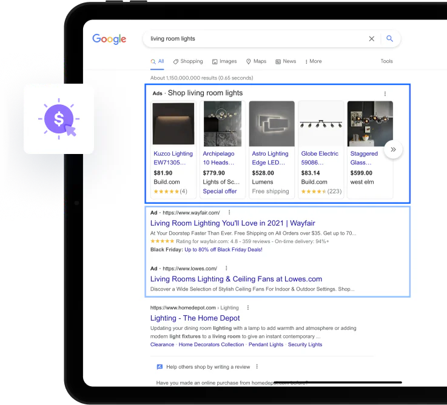Viewport: 447px width, 405px height.
Task: Click the About 1,150,000,000 results text
Action: [201, 78]
